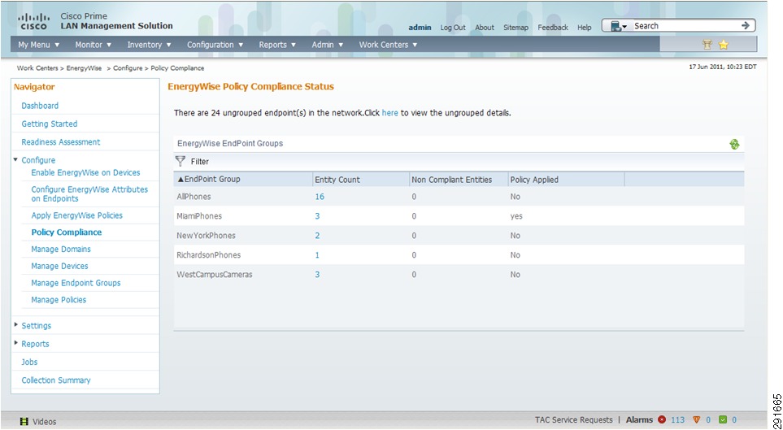
Task: Refresh the EnergyWise EndPoint Groups table
Action: [734, 145]
